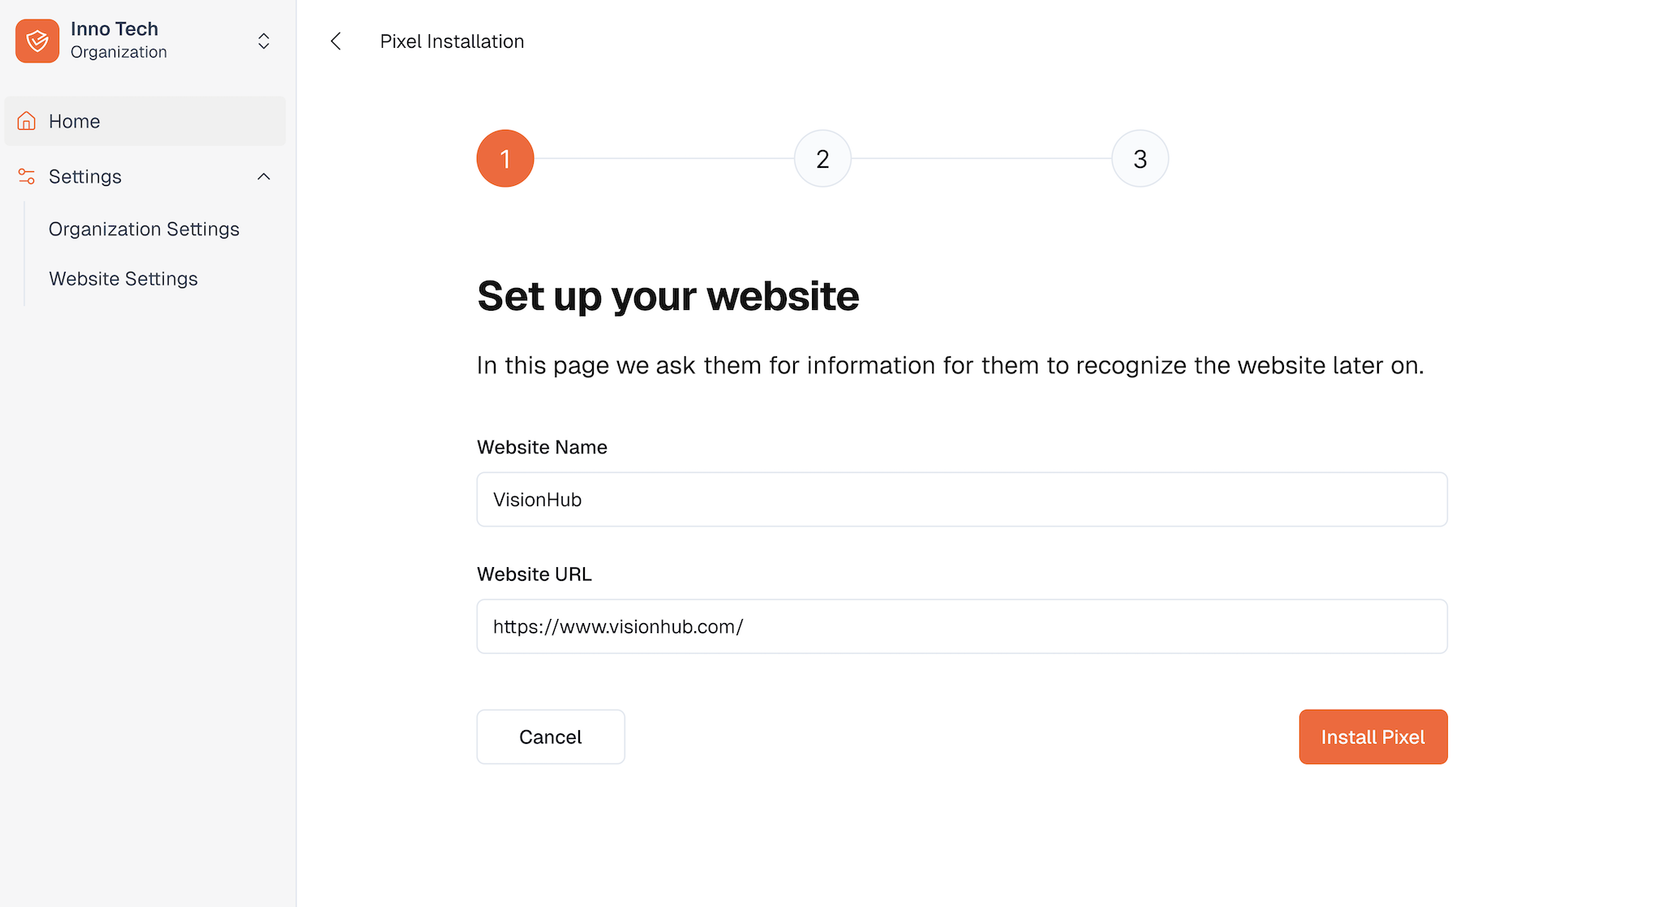Click the Inno Tech shield logo
The width and height of the screenshot is (1666, 907).
tap(37, 41)
